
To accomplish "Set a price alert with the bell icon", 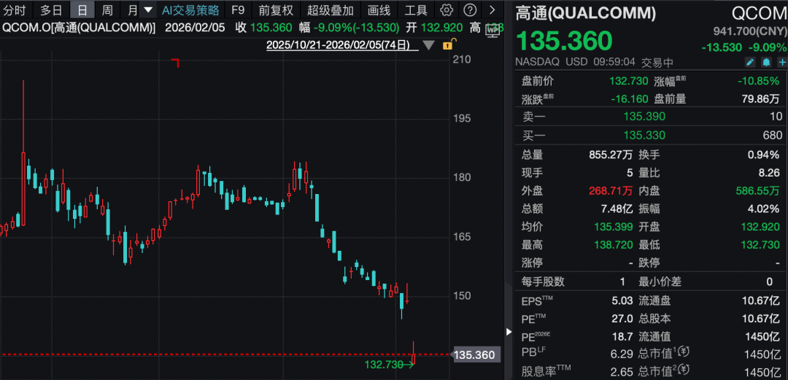I will coord(766,62).
